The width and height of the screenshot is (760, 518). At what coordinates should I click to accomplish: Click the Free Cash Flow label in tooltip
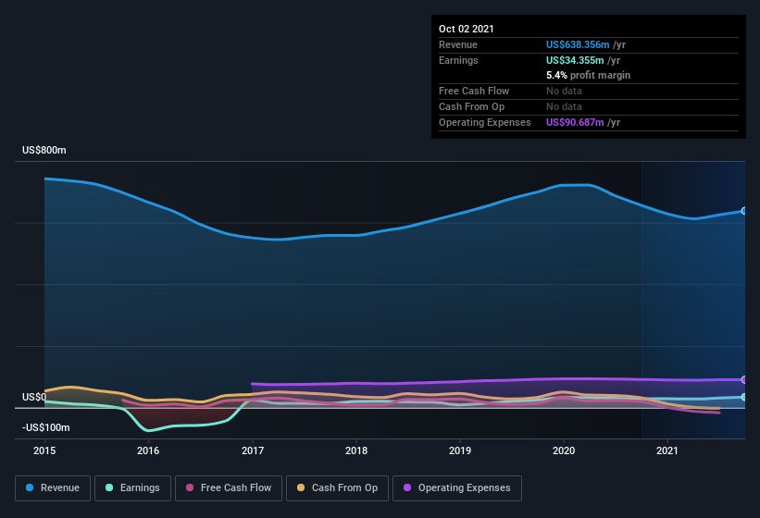tap(474, 91)
